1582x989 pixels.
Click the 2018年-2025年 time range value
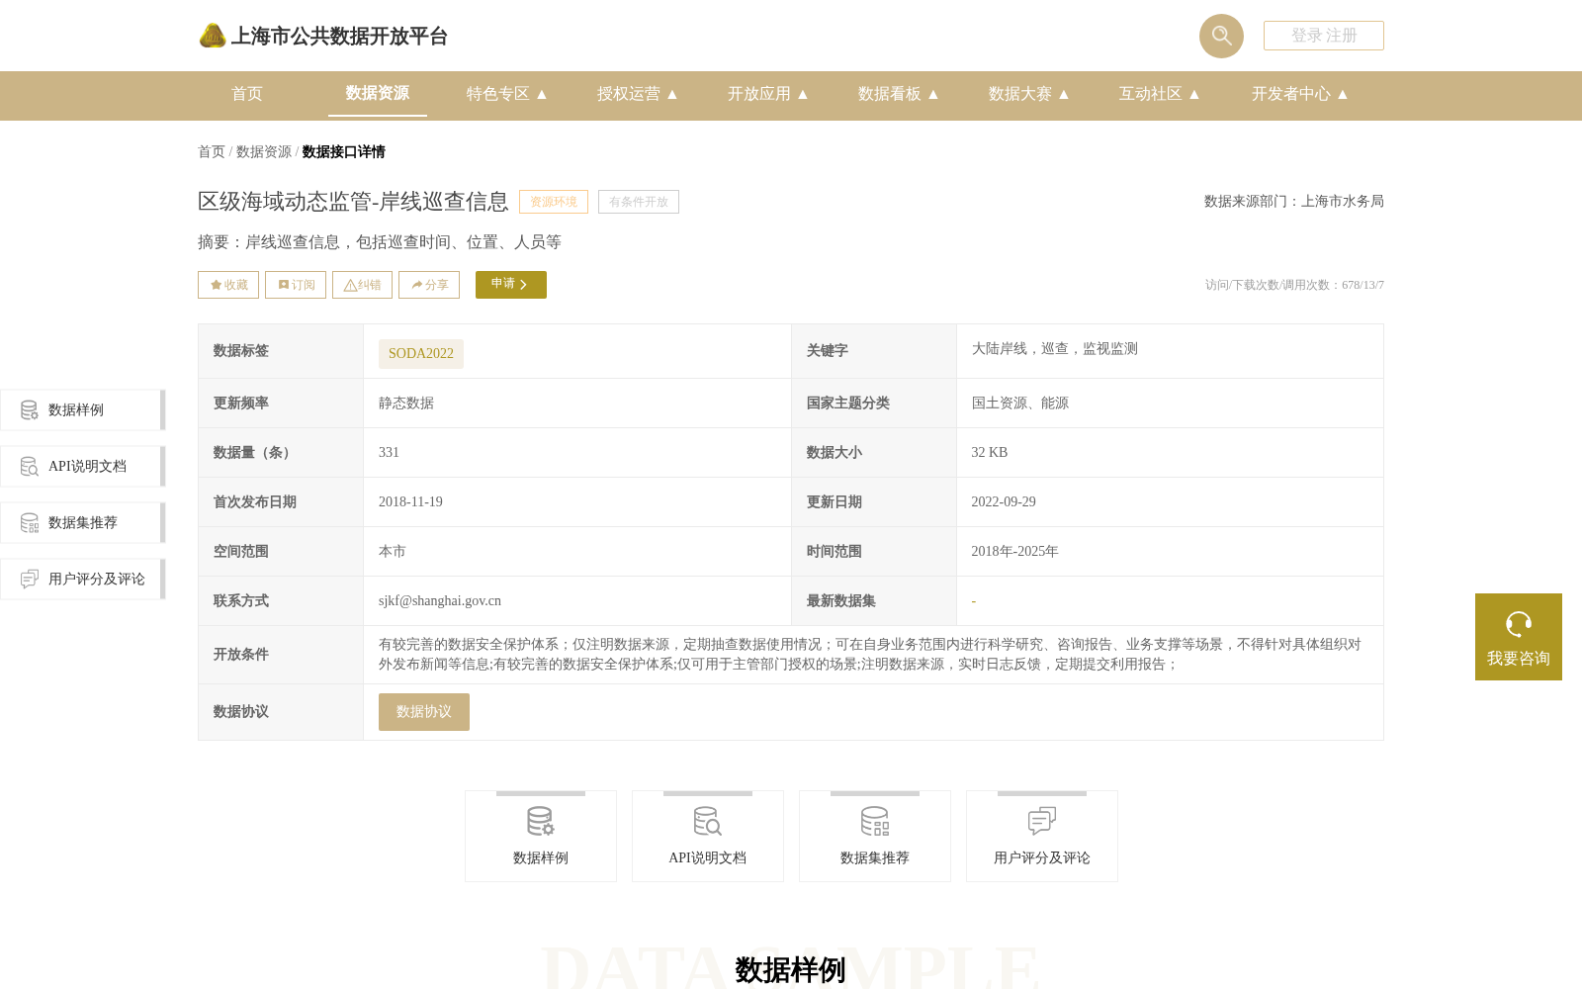pyautogui.click(x=1014, y=551)
